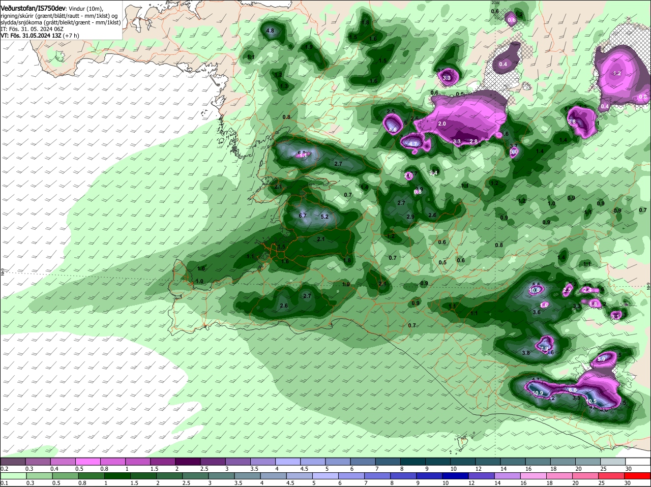Click the '3.1' precipitation value on the map

(616, 316)
